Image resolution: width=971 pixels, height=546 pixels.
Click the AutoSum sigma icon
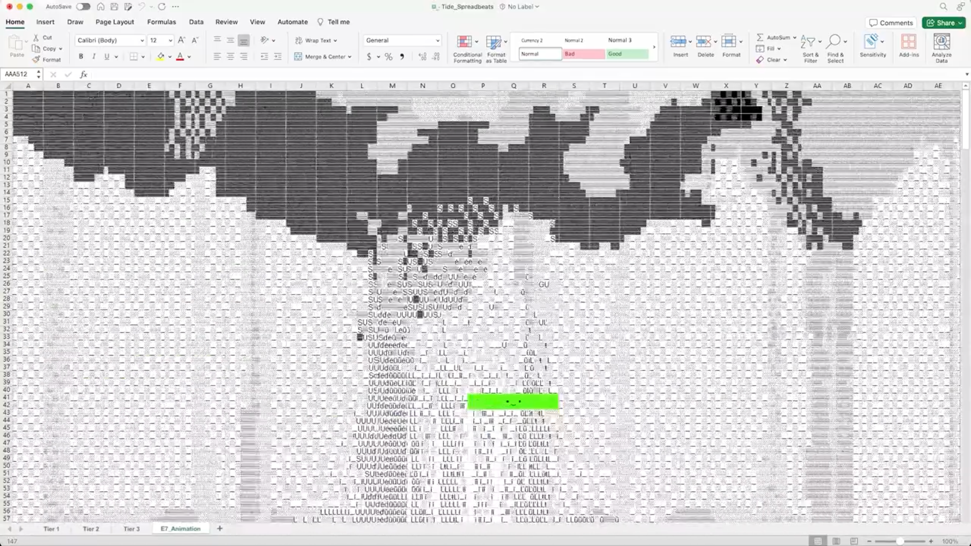coord(760,37)
